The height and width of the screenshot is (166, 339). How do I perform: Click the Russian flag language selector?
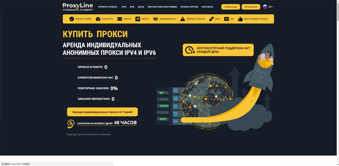[x=265, y=7]
